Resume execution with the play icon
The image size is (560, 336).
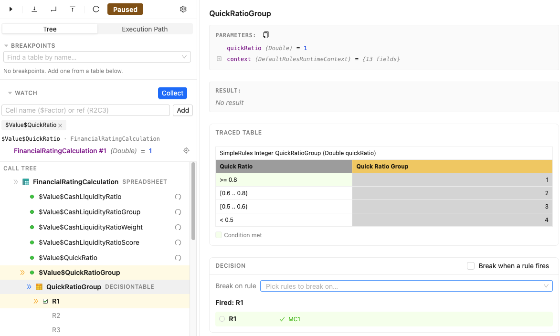[x=11, y=9]
